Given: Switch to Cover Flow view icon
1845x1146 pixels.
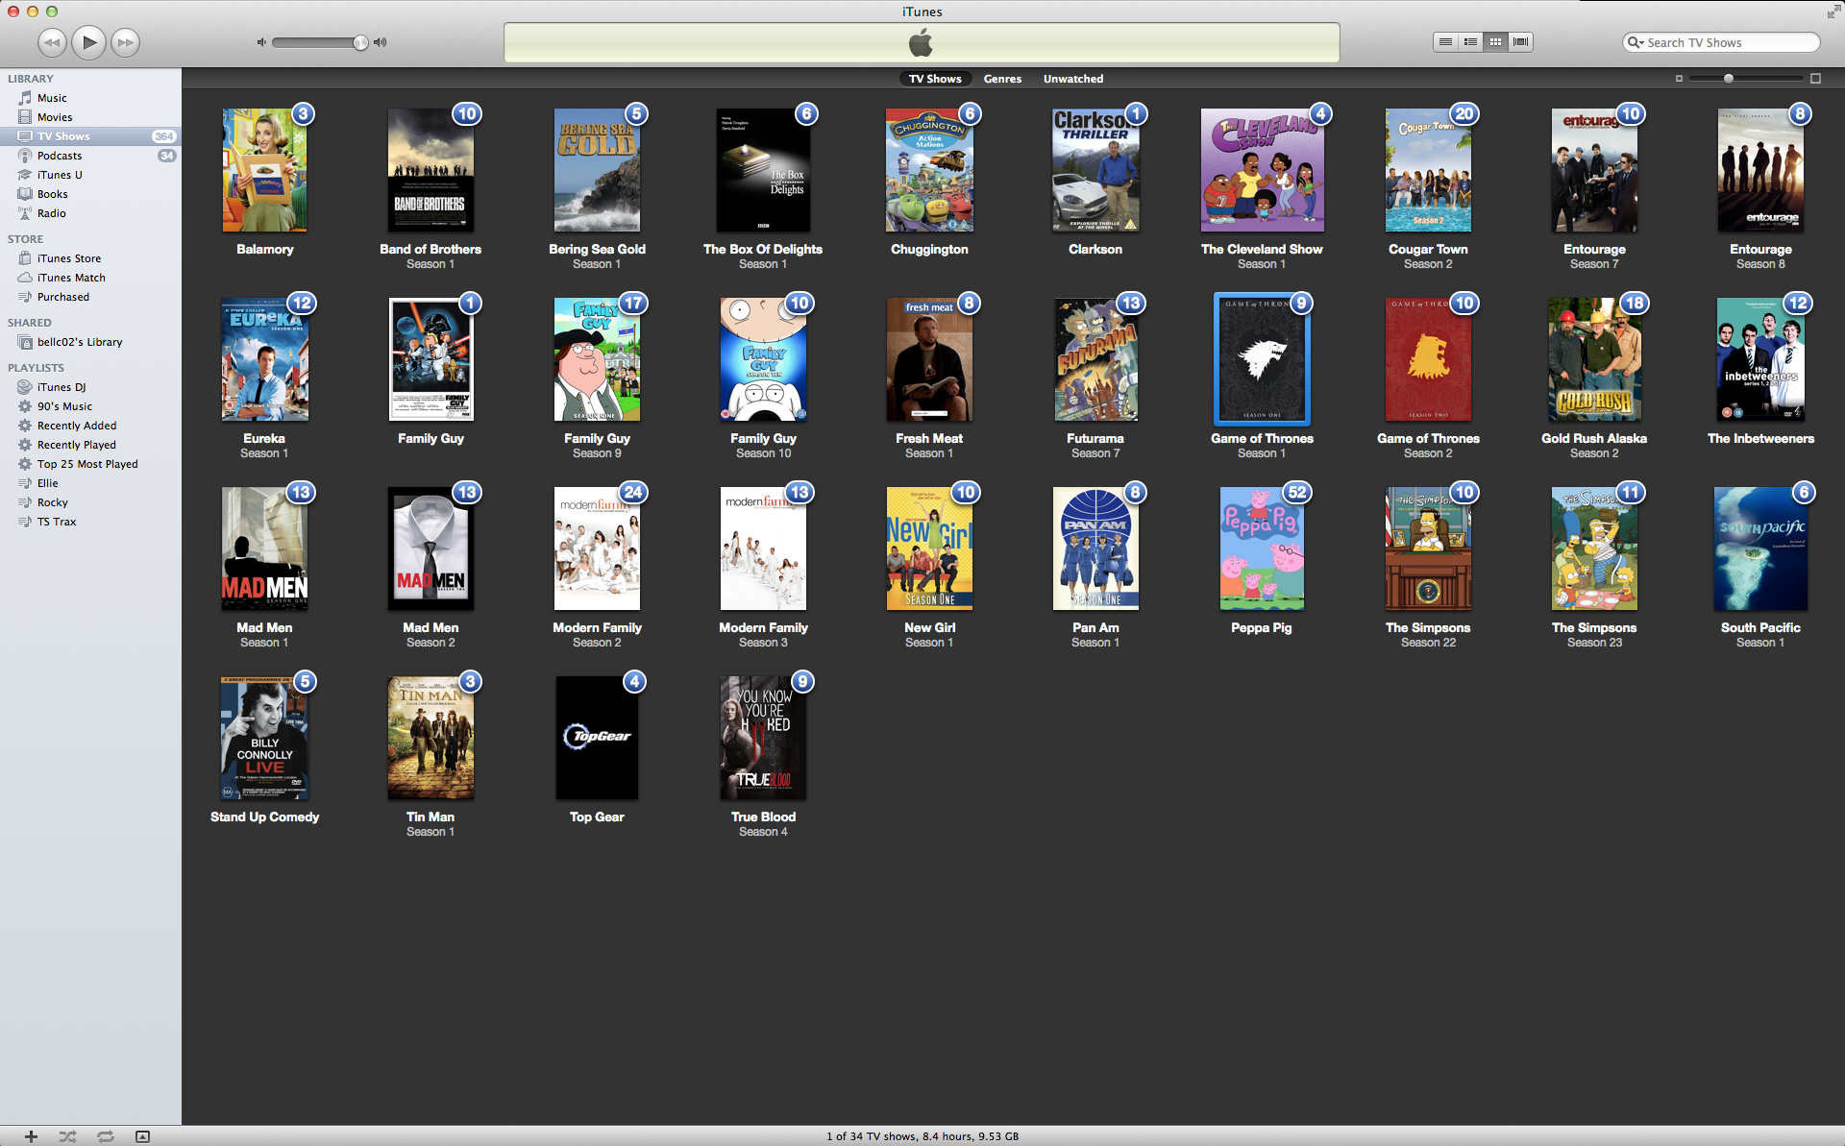Looking at the screenshot, I should pyautogui.click(x=1520, y=42).
